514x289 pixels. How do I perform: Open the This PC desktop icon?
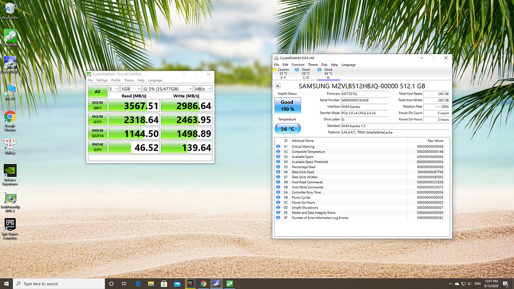[10, 92]
